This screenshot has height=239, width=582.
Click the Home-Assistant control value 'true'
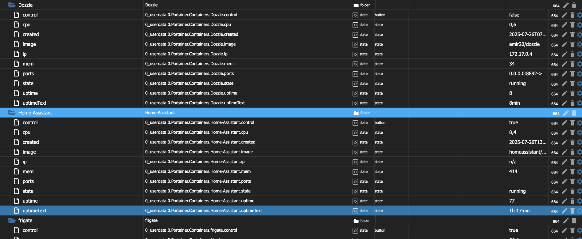[514, 123]
